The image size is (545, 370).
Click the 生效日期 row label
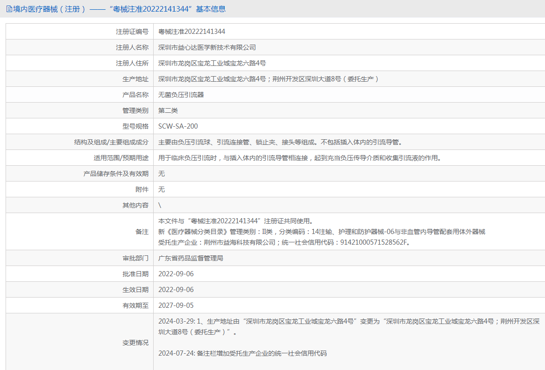pos(136,290)
